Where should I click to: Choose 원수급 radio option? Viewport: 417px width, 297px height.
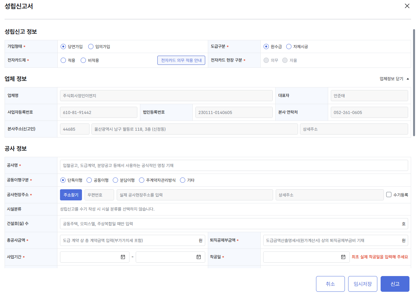pos(266,46)
